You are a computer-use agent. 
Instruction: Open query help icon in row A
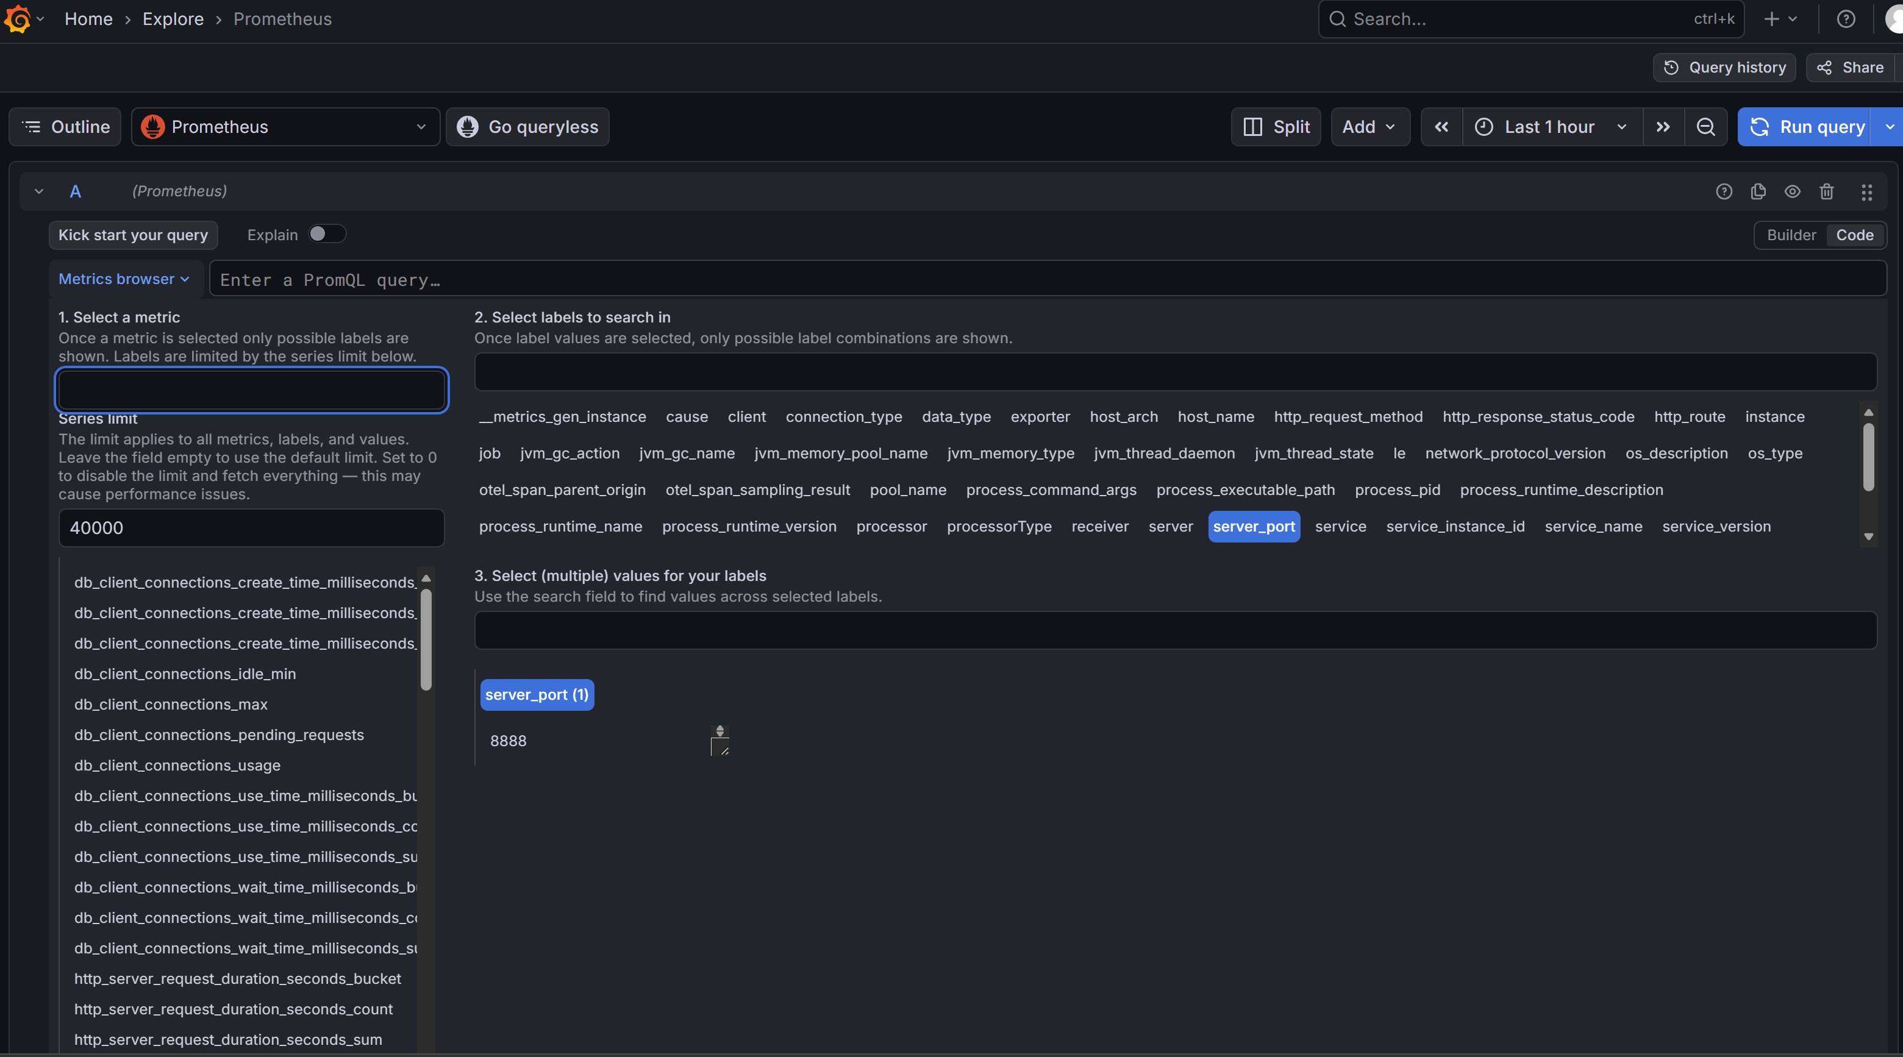(1724, 192)
